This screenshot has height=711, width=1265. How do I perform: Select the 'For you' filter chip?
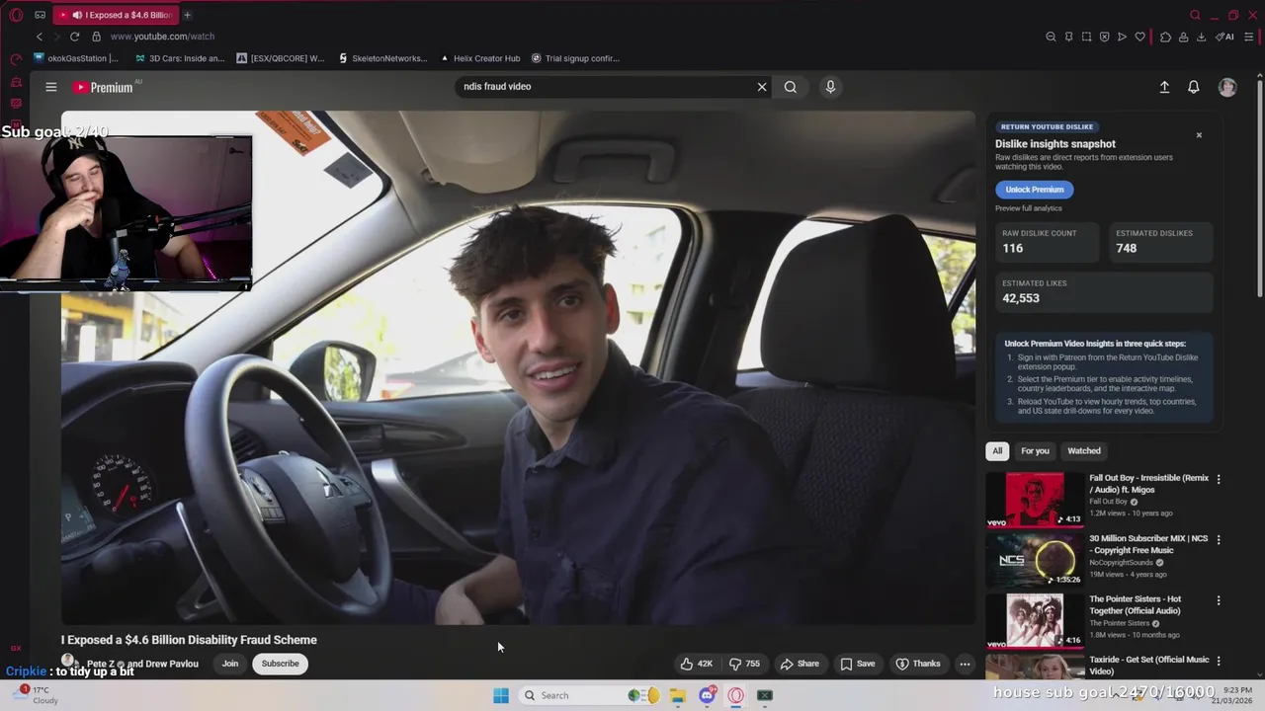[x=1035, y=451]
